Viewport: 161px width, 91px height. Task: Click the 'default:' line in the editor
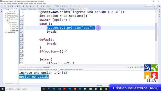click(47, 40)
